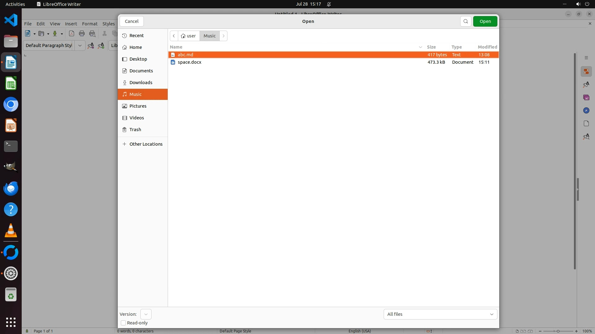Click the Print toolbar icon
The width and height of the screenshot is (595, 334).
click(82, 34)
